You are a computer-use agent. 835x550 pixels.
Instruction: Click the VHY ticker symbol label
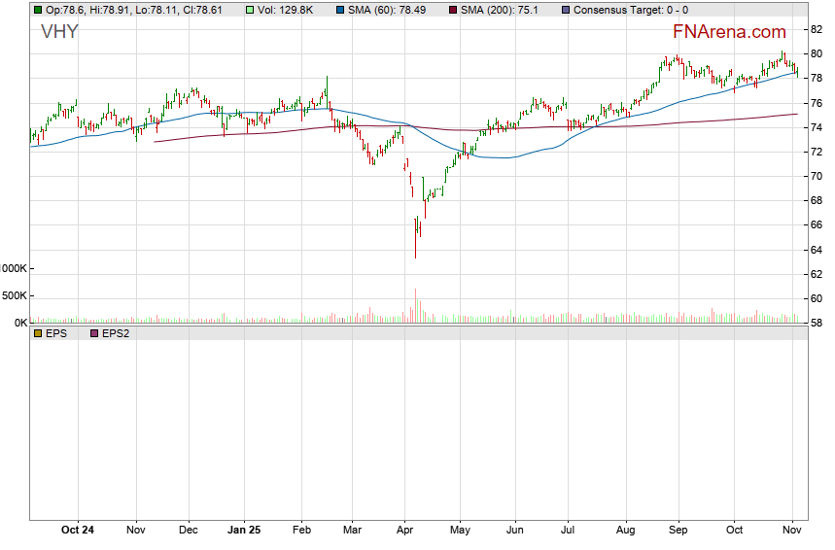(x=59, y=32)
